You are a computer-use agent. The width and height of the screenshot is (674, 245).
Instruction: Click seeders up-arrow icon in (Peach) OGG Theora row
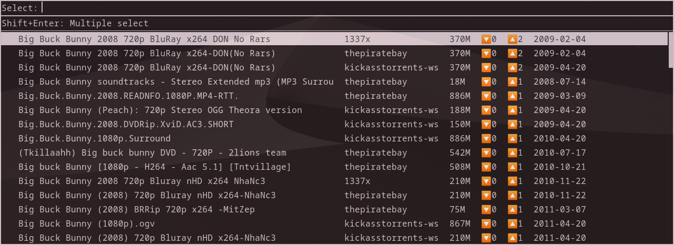point(513,110)
